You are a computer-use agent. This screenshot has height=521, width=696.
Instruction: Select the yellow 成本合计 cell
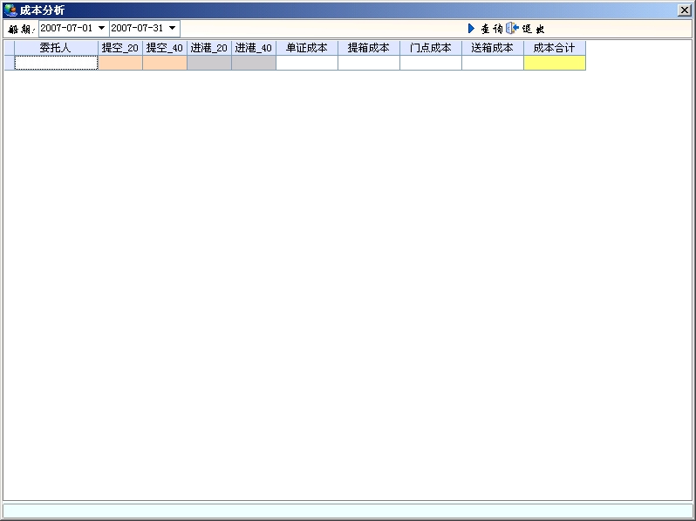(x=555, y=63)
